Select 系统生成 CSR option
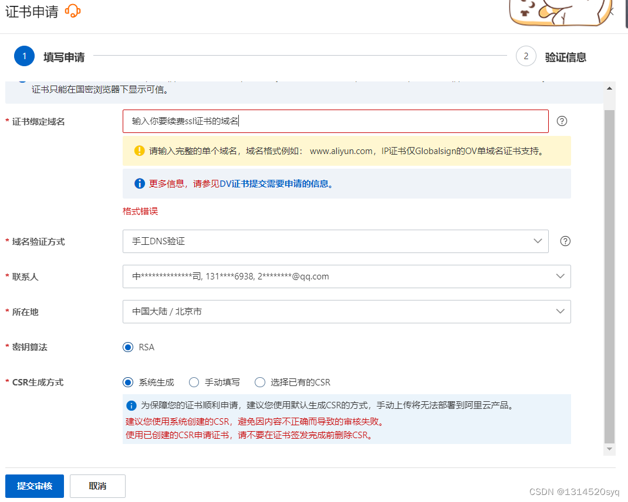 (x=128, y=382)
